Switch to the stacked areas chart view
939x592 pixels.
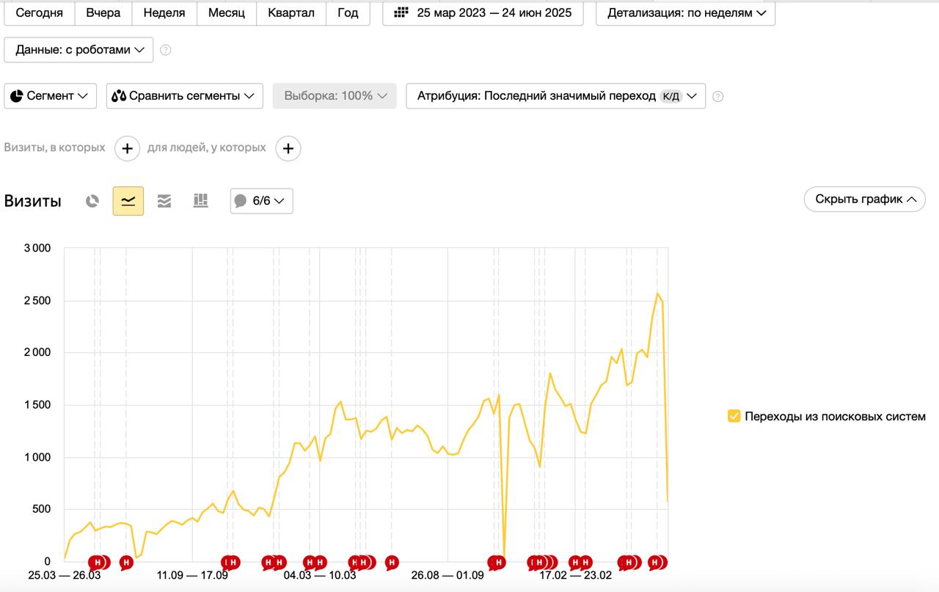pyautogui.click(x=164, y=200)
